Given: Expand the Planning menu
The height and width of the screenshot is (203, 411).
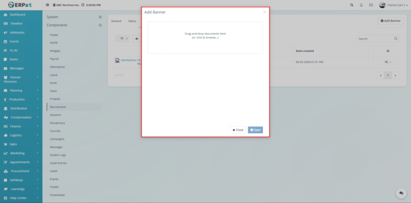Looking at the screenshot, I should [21, 90].
